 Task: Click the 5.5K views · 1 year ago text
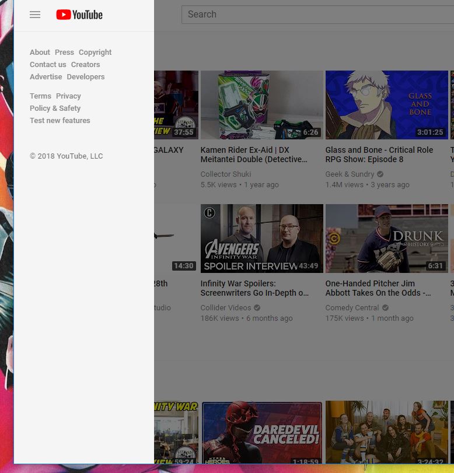point(240,185)
